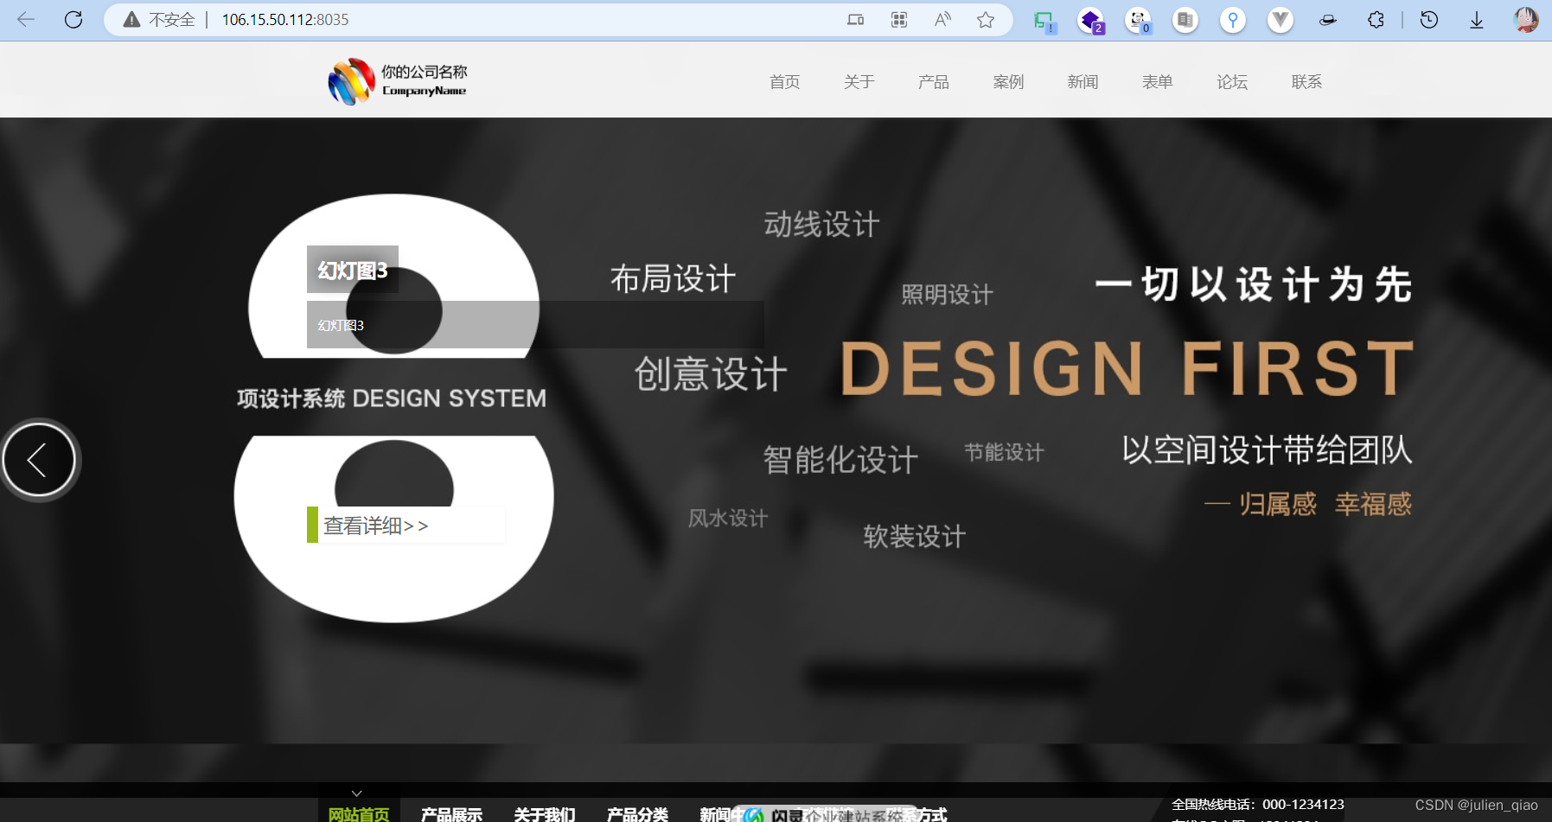Screen dimensions: 1552x822
Task: Click the 幻灯图3 slide title
Action: tap(353, 271)
